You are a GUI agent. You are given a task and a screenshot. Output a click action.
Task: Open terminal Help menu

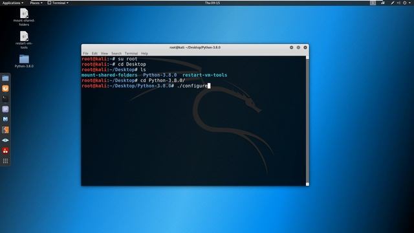click(144, 53)
